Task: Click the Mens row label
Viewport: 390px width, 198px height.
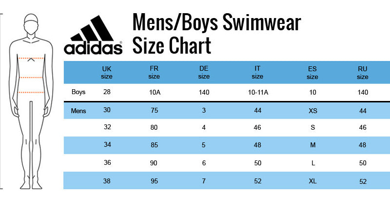Action: (x=78, y=111)
